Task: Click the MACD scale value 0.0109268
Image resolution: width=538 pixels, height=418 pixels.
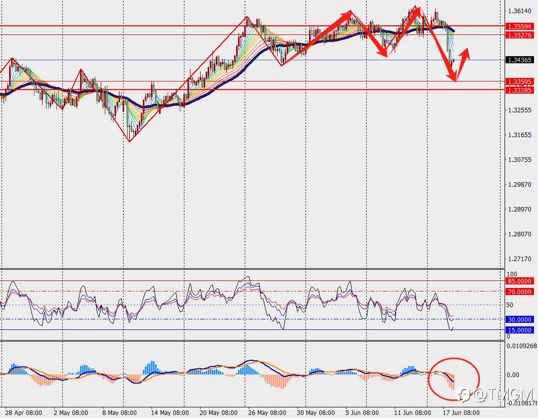Action: pos(522,346)
